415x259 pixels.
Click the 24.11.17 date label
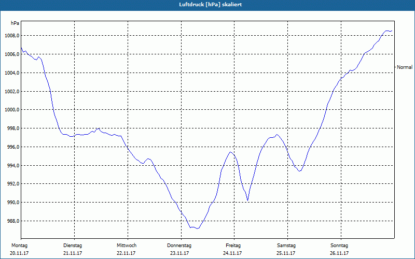[232, 253]
